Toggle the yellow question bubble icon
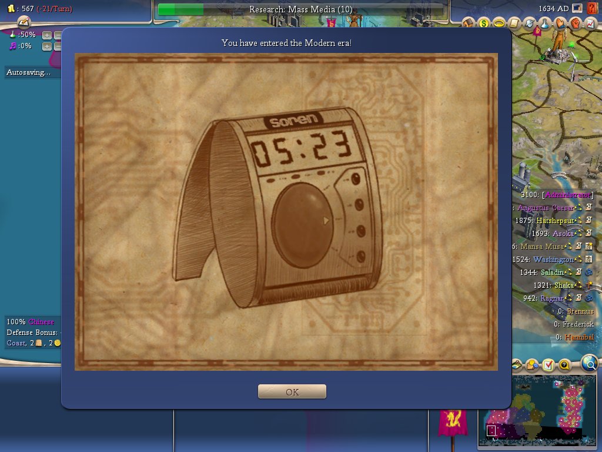The height and width of the screenshot is (452, 602). point(564,364)
